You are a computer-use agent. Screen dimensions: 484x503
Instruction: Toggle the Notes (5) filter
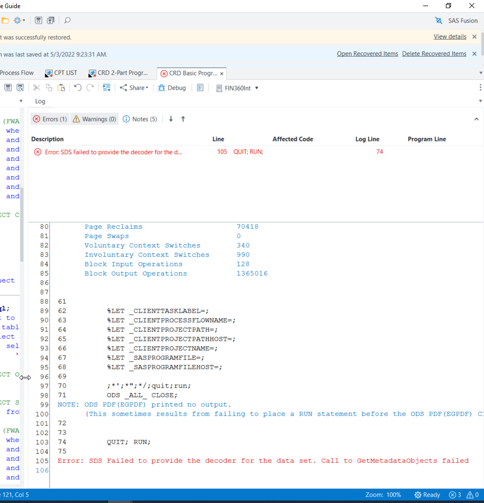pyautogui.click(x=140, y=119)
